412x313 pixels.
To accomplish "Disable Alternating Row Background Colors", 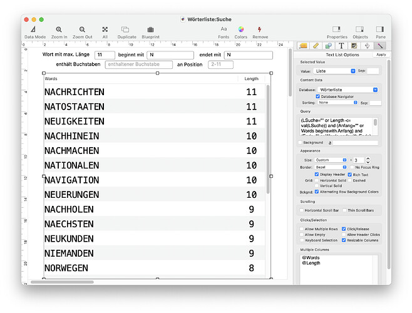I will [317, 192].
